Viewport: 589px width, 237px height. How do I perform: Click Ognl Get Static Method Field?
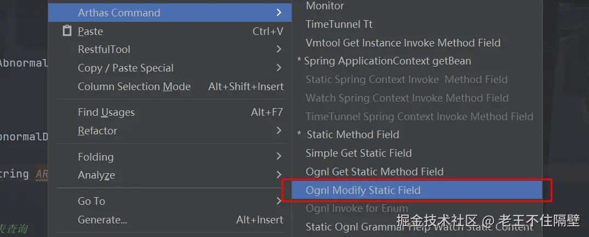(375, 171)
